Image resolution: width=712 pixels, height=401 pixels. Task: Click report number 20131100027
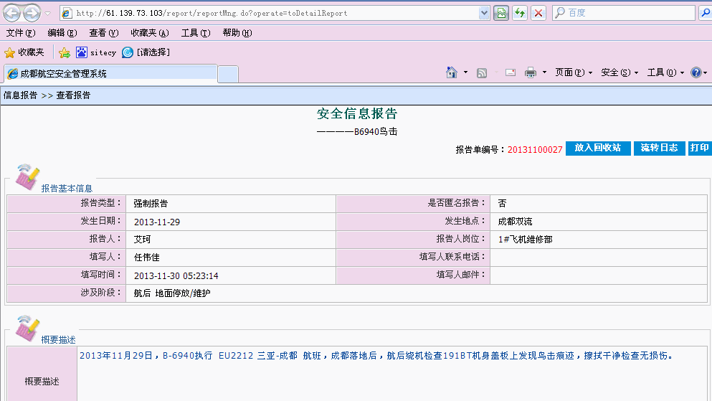pos(535,150)
